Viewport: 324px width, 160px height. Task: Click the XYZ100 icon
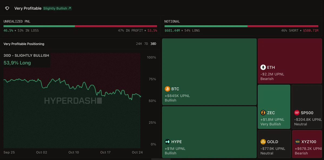(x=298, y=142)
